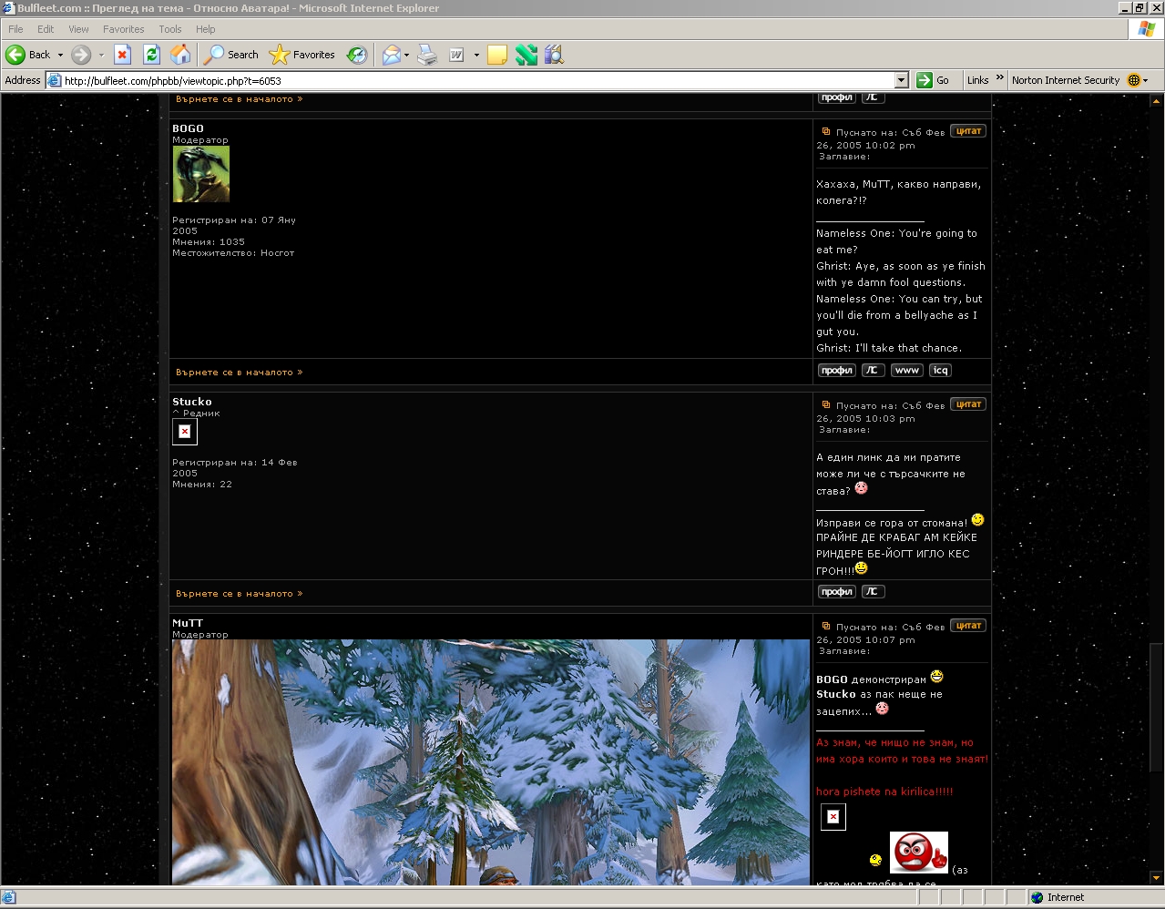This screenshot has height=909, width=1165.
Task: Go back to the previous page
Action: tap(27, 55)
